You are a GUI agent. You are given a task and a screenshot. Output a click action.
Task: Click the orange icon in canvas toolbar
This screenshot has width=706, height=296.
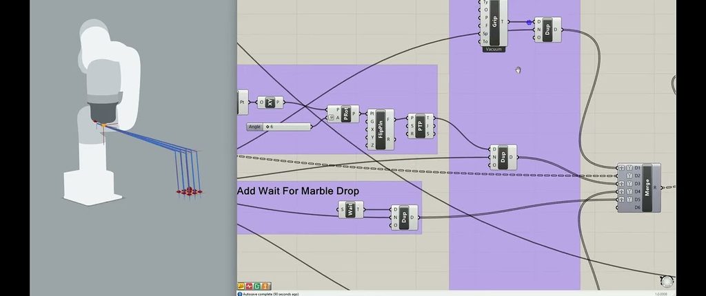tap(265, 286)
